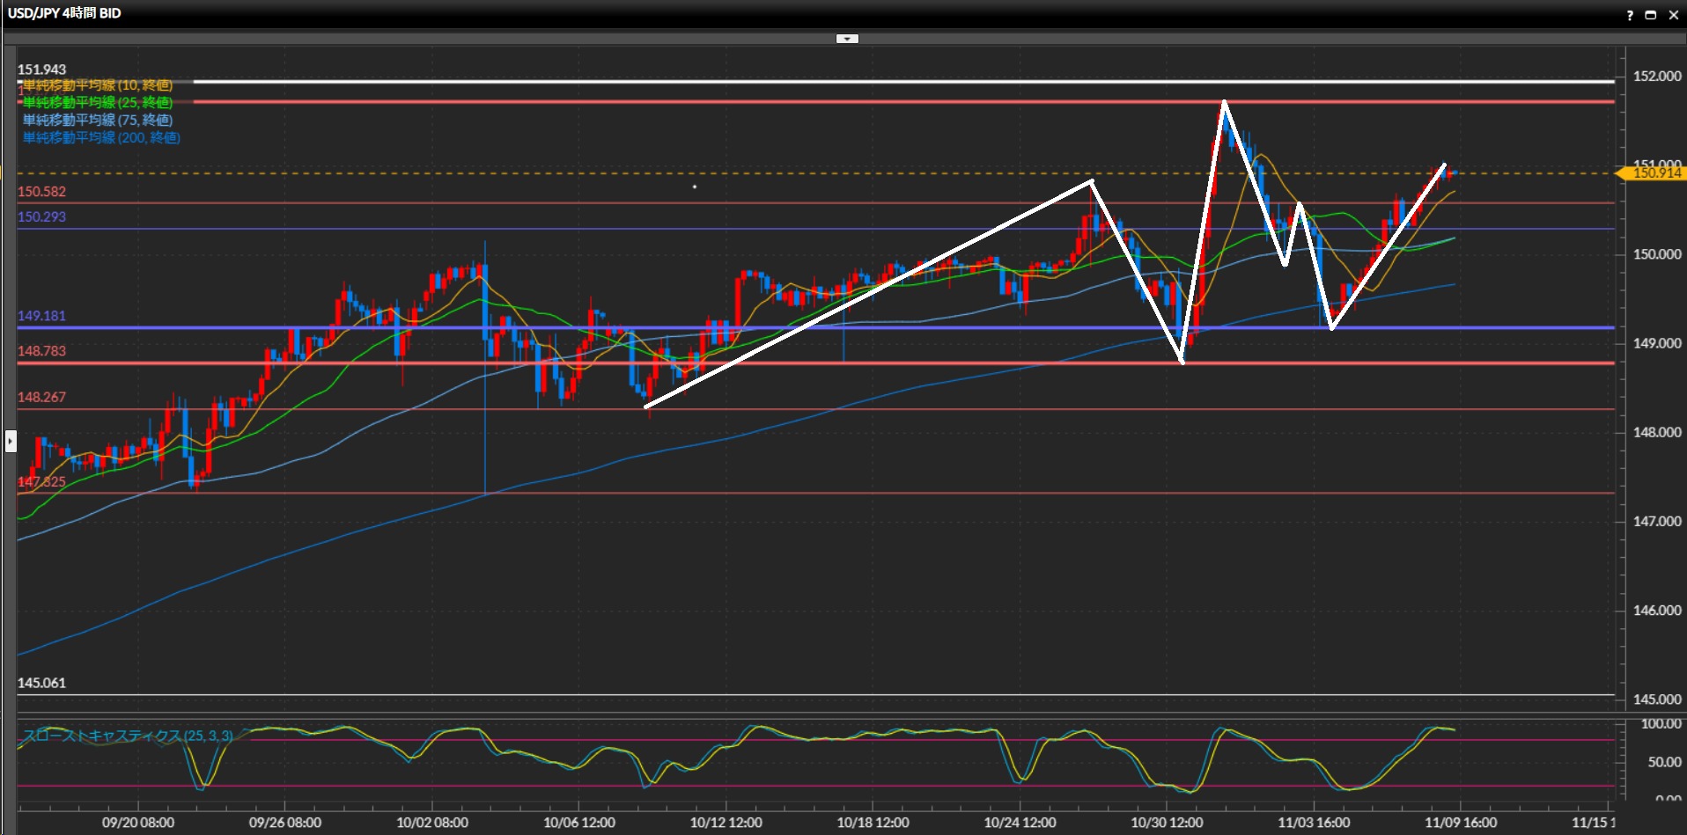Click the スローストキャスティクス (25, 3, 3) label
The image size is (1687, 835).
128,736
